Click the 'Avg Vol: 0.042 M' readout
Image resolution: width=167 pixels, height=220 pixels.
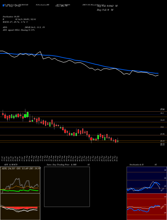107,6
